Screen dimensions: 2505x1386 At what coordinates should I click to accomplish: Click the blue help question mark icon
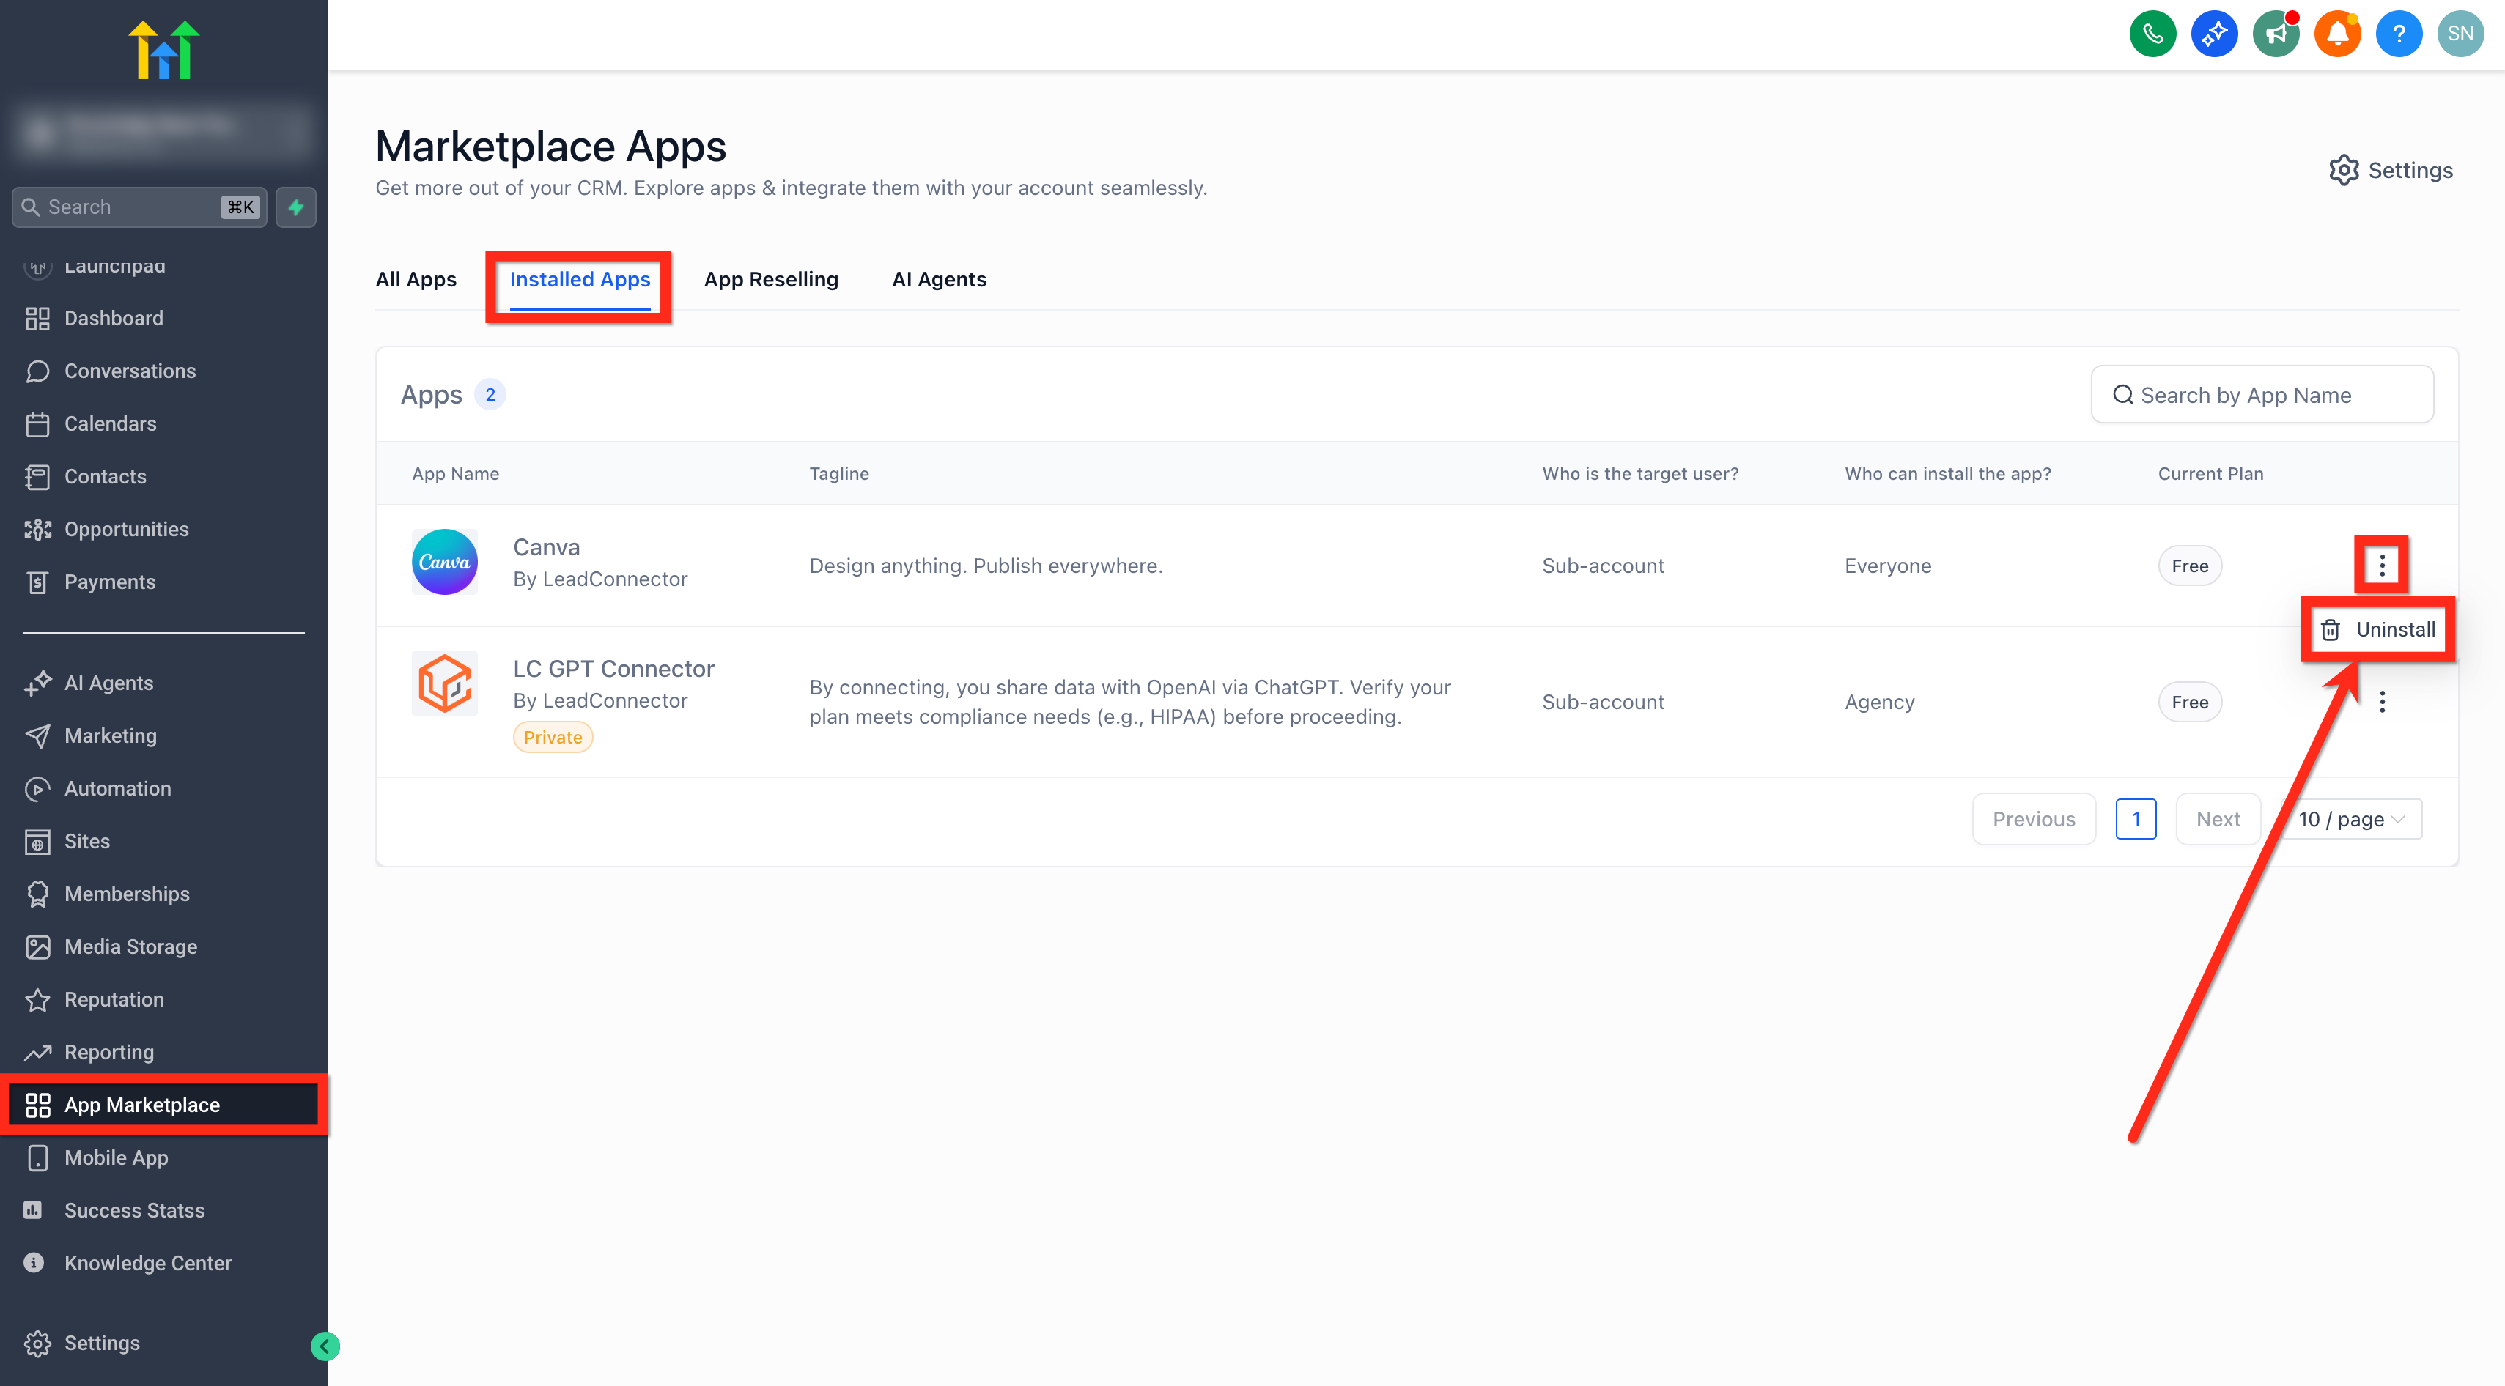pos(2398,34)
